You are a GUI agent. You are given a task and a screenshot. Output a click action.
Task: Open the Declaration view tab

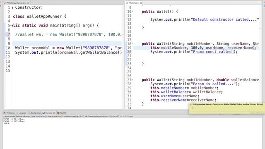tap(34, 113)
